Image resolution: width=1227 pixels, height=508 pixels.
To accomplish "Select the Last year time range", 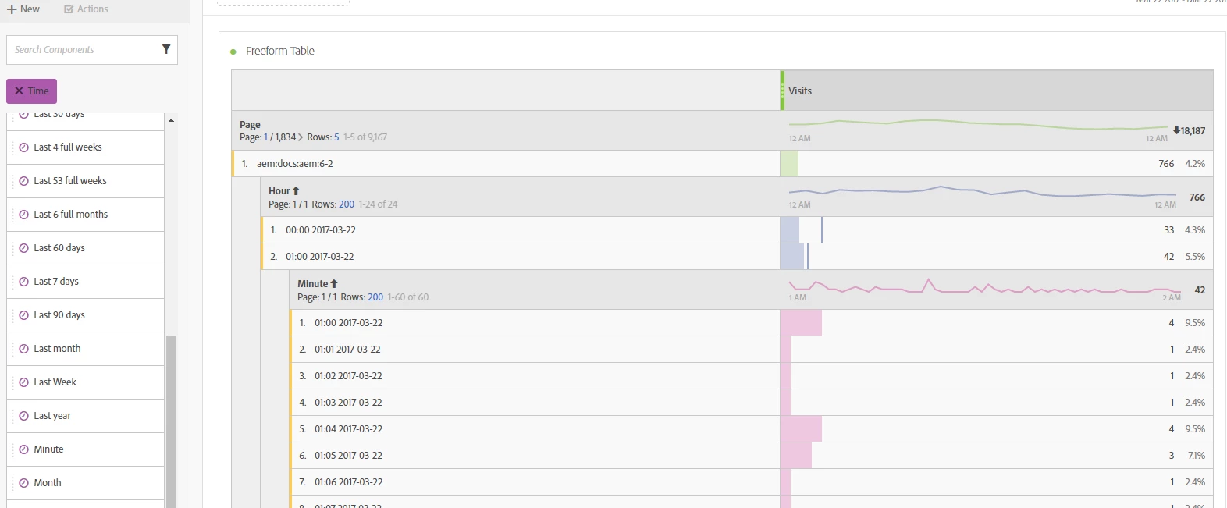I will 86,416.
